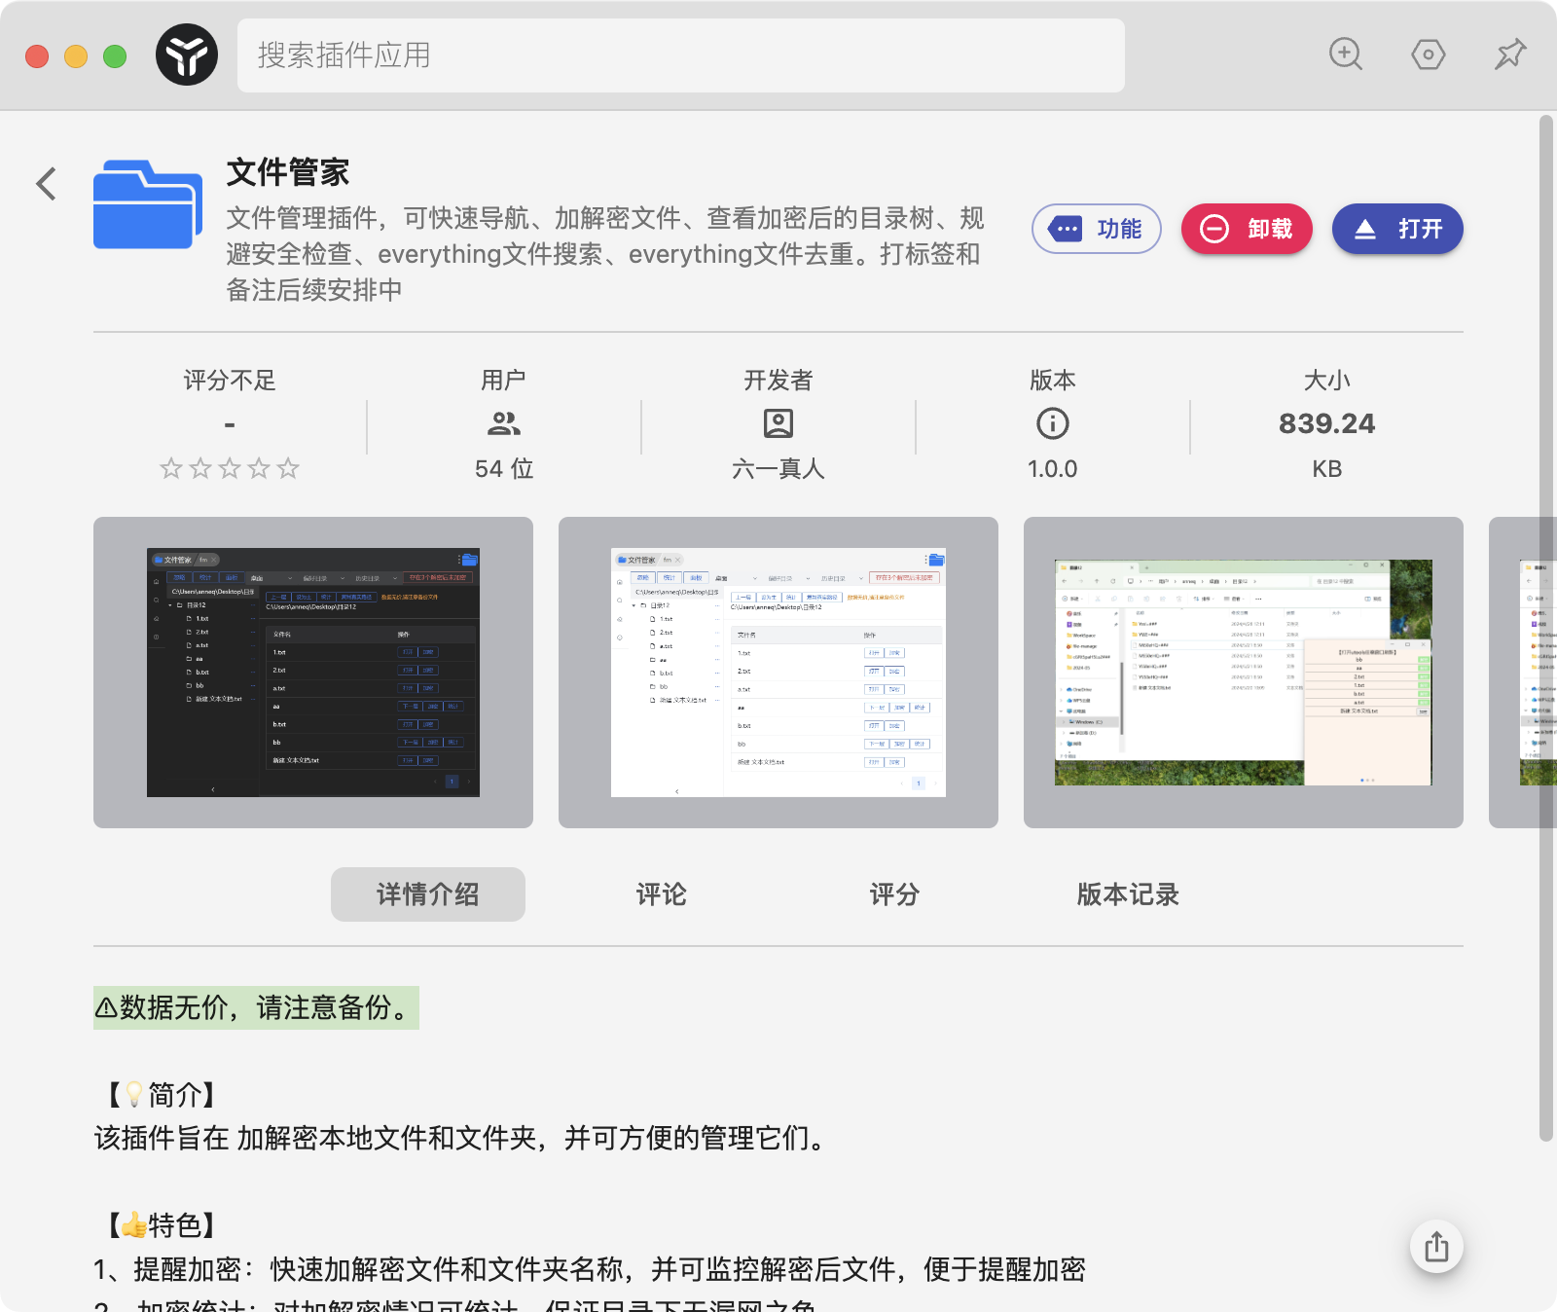This screenshot has height=1312, width=1557.
Task: Switch to the 评论 tab
Action: pos(662,894)
